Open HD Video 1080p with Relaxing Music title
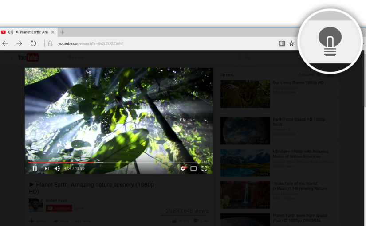 tap(300, 154)
